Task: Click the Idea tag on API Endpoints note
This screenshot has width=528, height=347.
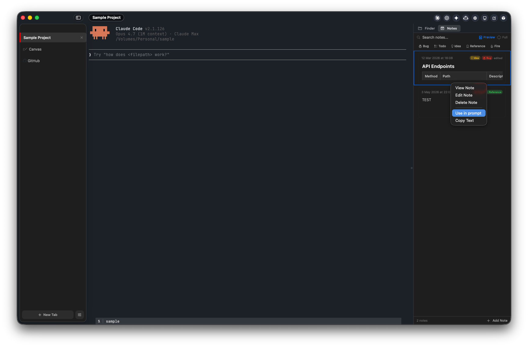Action: point(475,58)
